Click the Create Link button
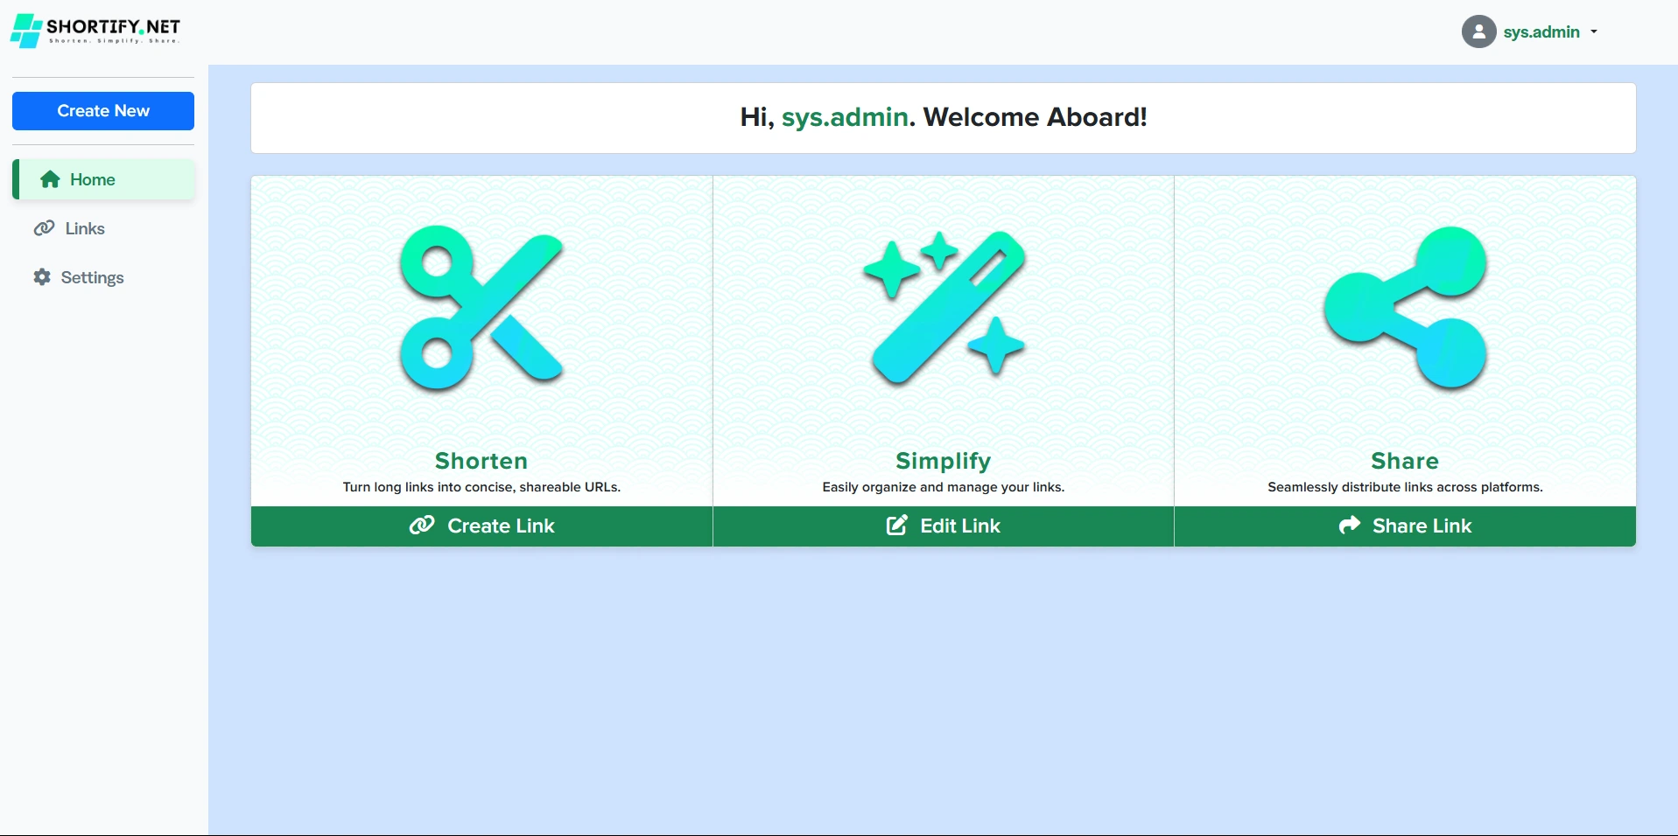The image size is (1678, 836). click(x=481, y=526)
